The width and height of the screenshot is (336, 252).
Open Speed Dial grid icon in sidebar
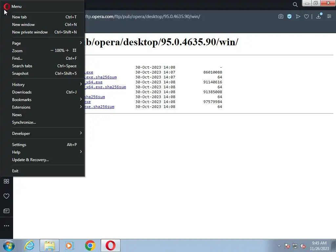click(x=7, y=181)
